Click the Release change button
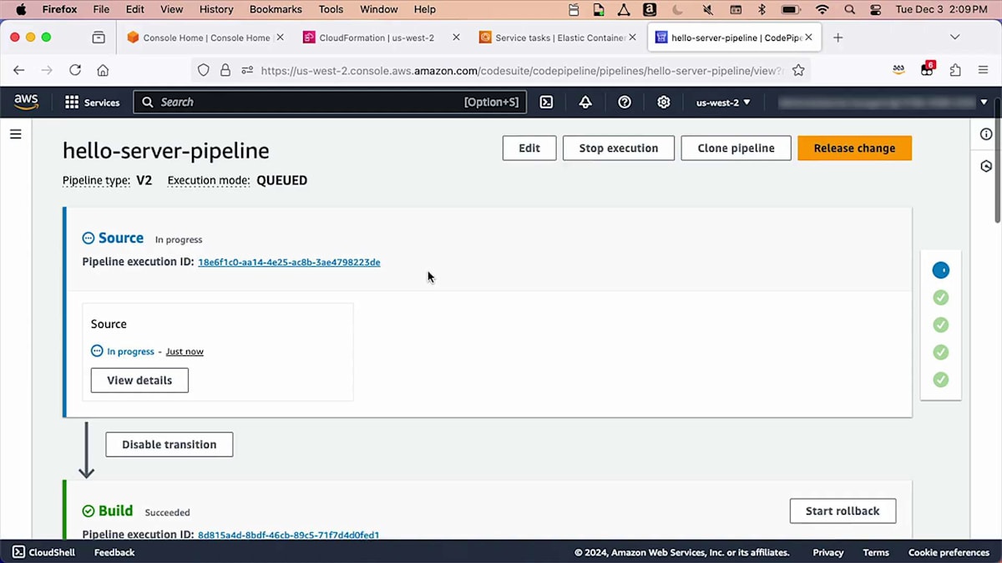 (854, 148)
